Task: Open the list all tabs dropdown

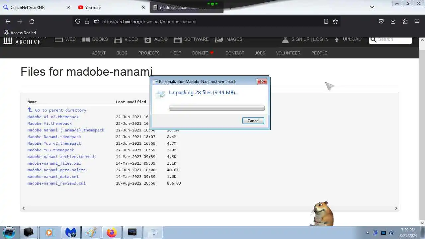Action: click(372, 7)
